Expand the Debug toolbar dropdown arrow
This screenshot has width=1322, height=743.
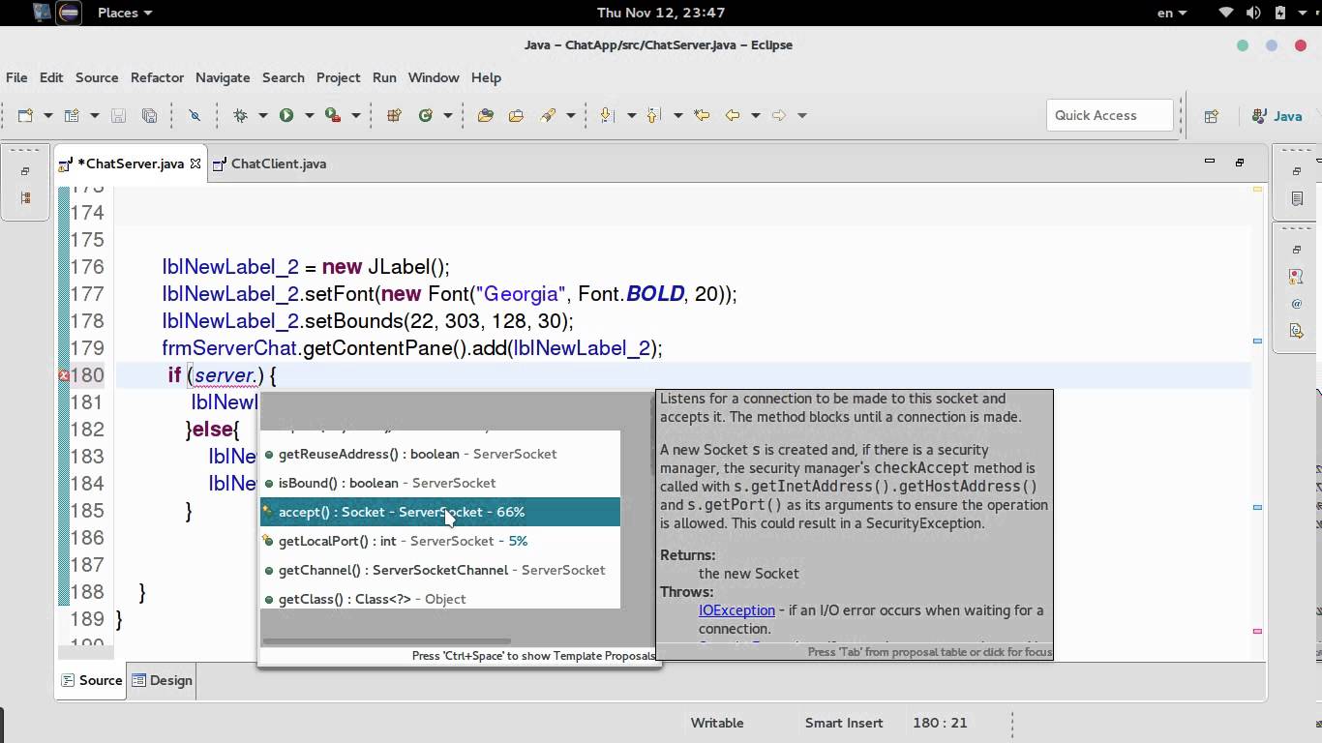(263, 115)
